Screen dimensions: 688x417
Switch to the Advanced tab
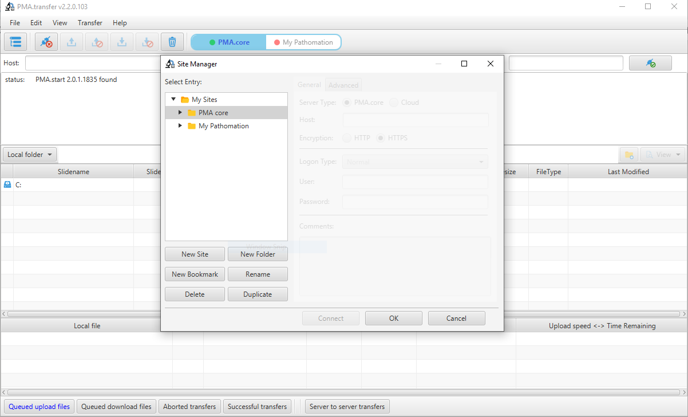pos(343,85)
